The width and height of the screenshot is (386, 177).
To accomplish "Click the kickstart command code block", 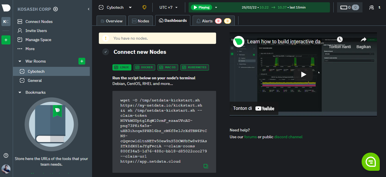I will 164,132.
